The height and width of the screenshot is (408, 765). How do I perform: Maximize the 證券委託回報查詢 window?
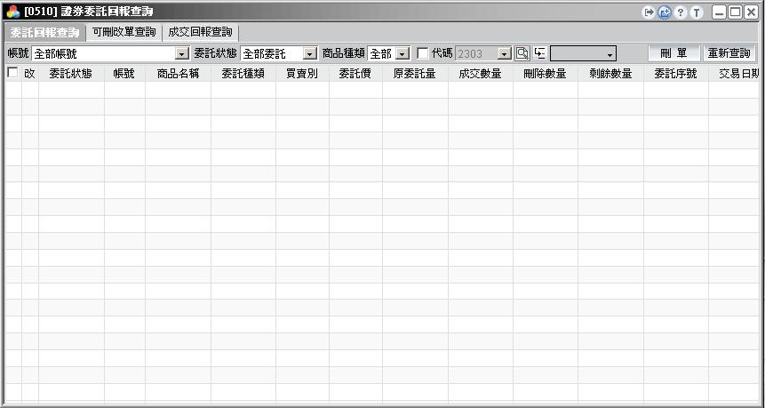(x=735, y=12)
